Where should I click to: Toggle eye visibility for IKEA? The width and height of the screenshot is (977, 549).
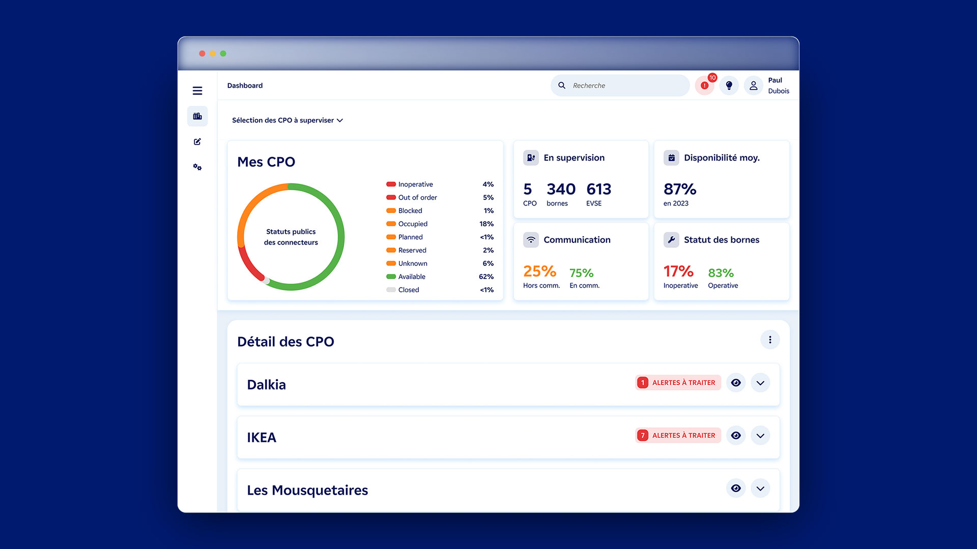(x=736, y=436)
